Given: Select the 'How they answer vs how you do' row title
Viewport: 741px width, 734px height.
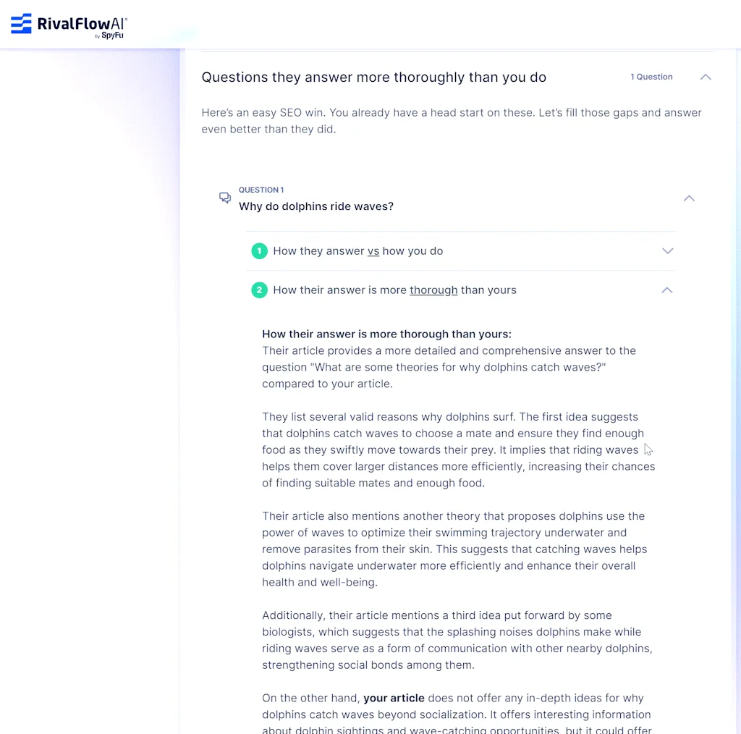Looking at the screenshot, I should [357, 251].
